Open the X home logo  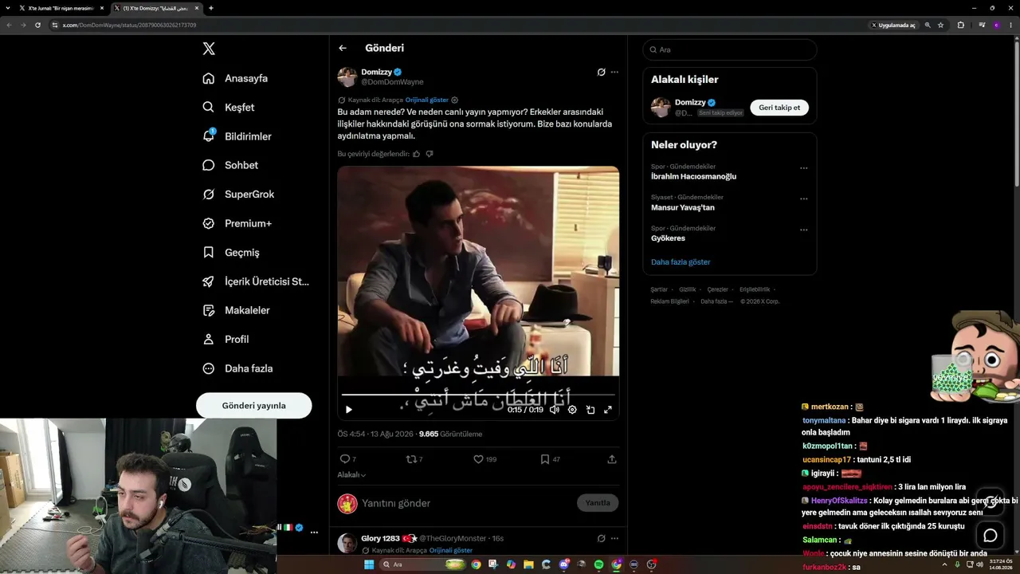209,49
